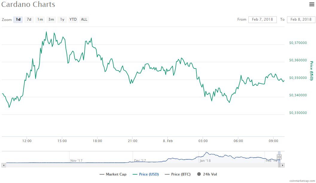
Task: Click the Jan '18 peak in the navigator
Action: point(206,152)
